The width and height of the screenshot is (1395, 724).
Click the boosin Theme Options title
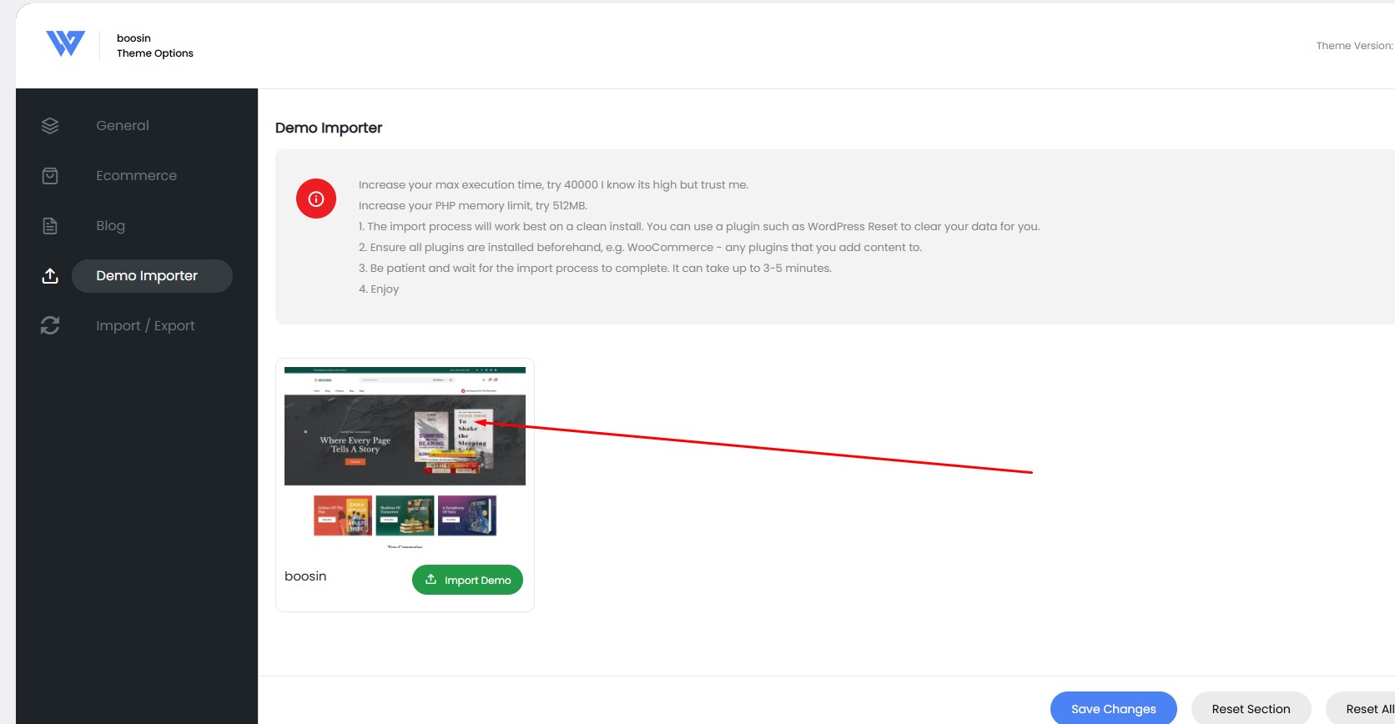click(155, 46)
